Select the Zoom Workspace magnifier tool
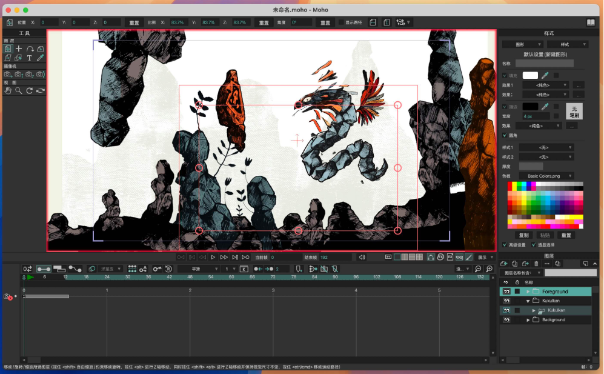 [19, 90]
